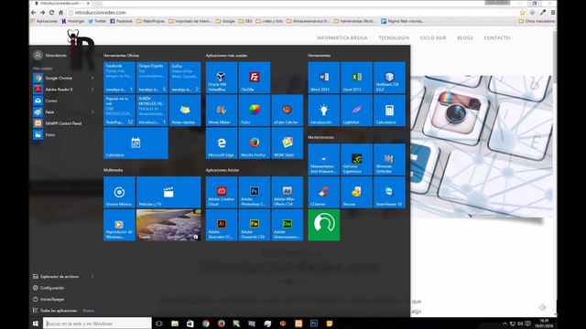
Task: Launch the GeForce Experience tile
Action: 356,160
